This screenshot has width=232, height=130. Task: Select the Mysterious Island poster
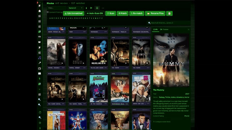[x=120, y=88]
